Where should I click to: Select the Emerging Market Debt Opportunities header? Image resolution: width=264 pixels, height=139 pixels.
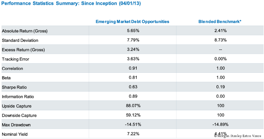pos(132,21)
